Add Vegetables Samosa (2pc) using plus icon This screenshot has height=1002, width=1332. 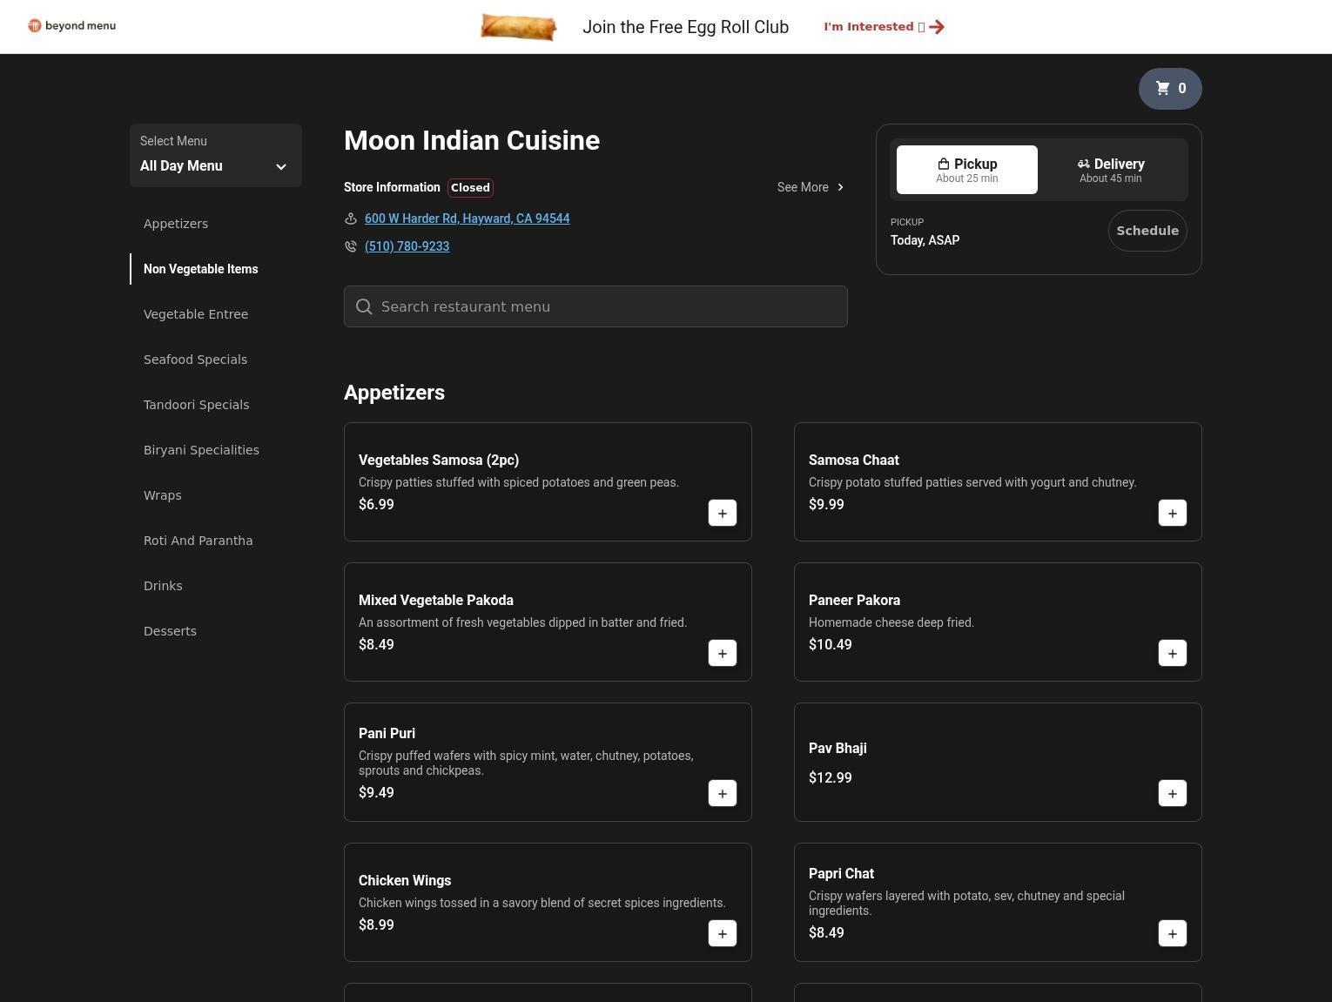tap(722, 514)
